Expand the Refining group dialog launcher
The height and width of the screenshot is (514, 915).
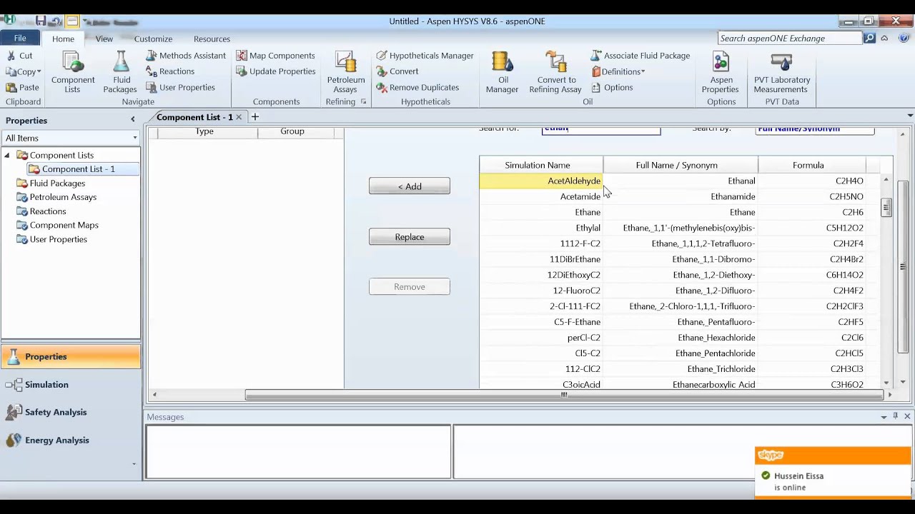point(363,102)
